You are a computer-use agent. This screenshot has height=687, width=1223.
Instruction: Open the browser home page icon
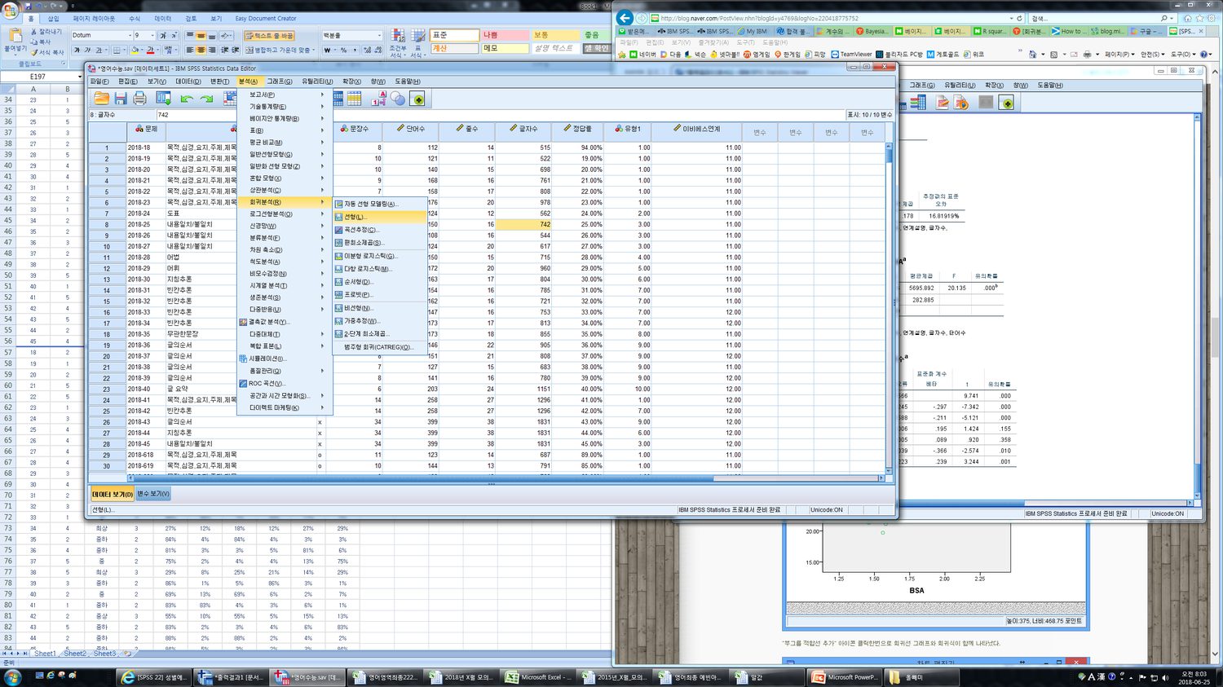click(1187, 18)
